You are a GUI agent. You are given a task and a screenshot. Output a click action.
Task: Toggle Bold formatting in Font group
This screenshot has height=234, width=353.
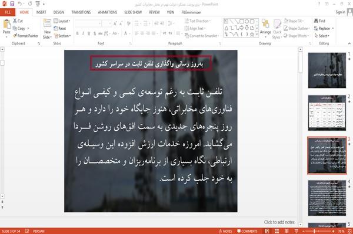coord(78,33)
